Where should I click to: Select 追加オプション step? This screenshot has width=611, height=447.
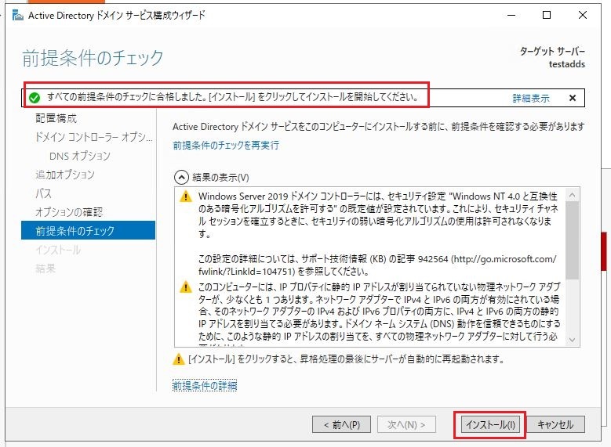point(65,175)
